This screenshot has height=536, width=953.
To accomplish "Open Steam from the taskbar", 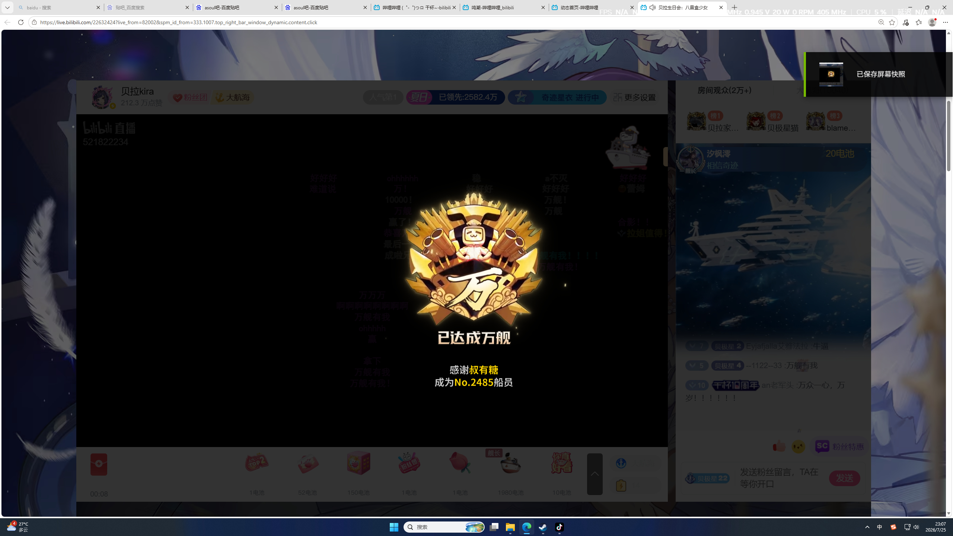I will click(x=543, y=527).
